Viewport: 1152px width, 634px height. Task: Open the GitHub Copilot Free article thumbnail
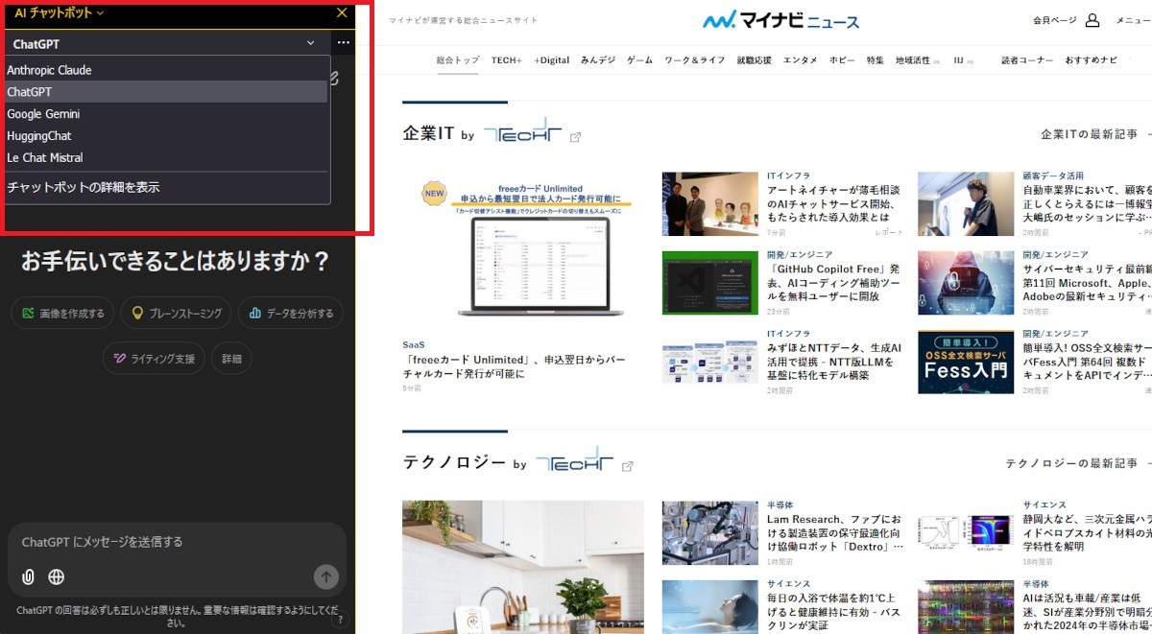[x=710, y=283]
